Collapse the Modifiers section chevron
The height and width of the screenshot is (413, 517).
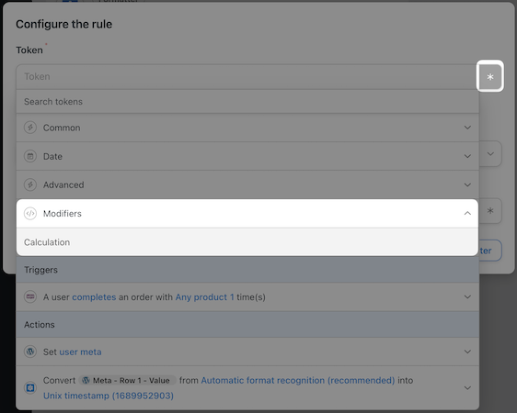click(x=467, y=214)
